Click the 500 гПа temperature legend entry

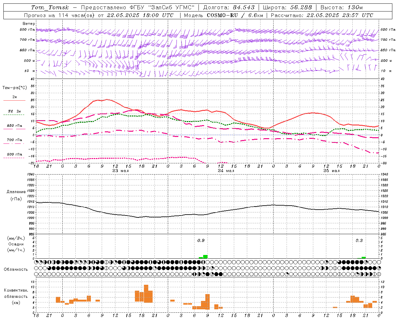click(x=14, y=155)
